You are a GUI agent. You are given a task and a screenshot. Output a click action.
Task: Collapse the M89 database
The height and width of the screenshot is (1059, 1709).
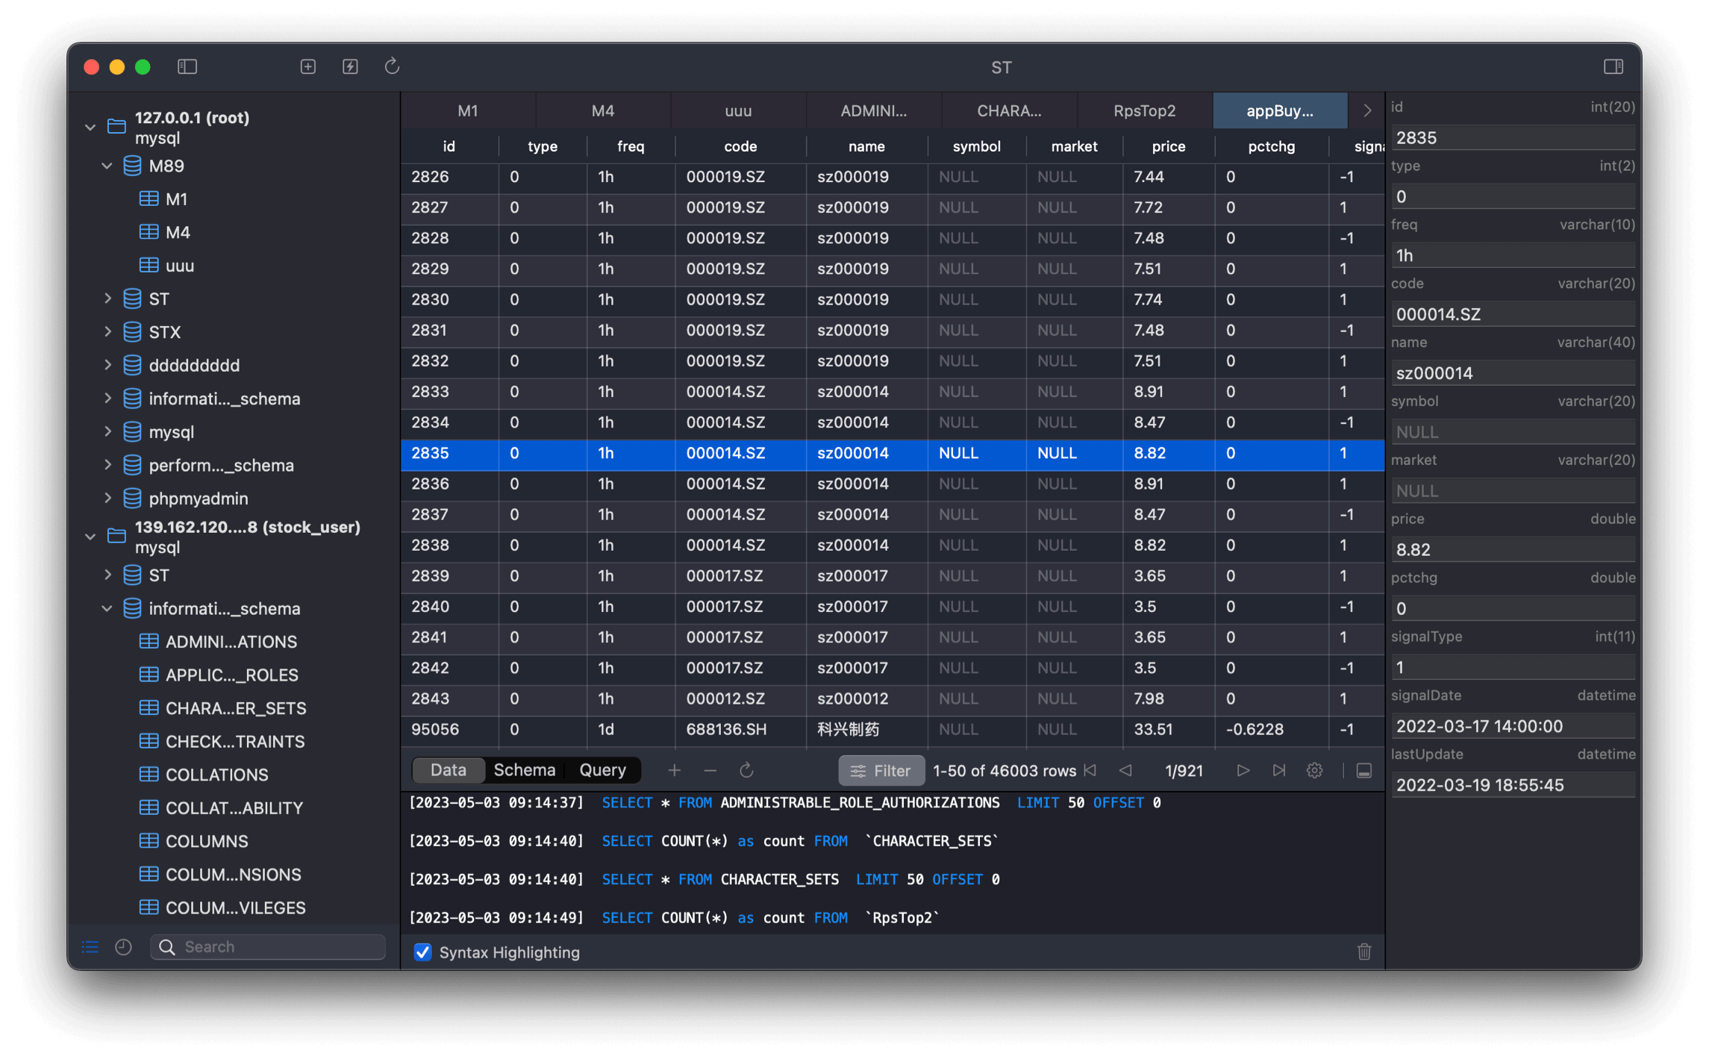[107, 166]
